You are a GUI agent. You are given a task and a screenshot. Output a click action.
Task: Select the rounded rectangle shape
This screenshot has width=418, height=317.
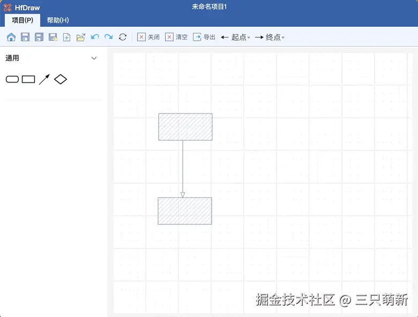[12, 79]
